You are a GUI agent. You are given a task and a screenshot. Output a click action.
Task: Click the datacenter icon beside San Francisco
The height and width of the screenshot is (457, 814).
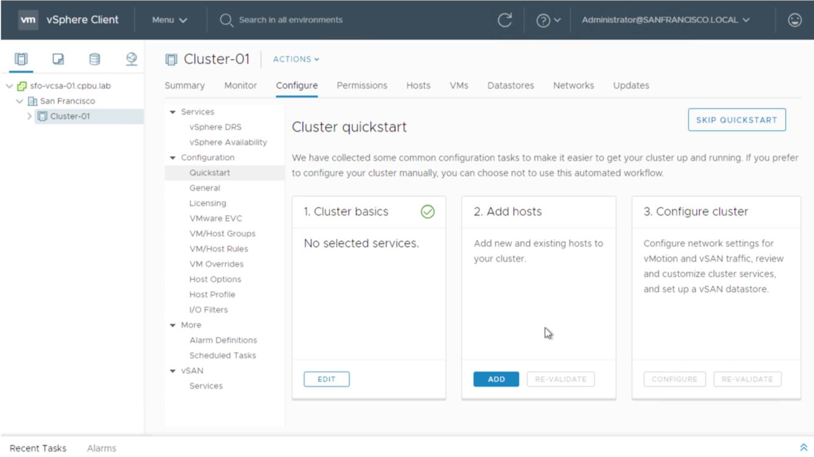(x=33, y=101)
